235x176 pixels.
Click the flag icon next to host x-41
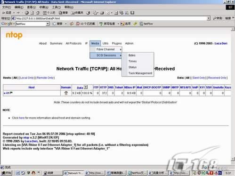(11, 93)
